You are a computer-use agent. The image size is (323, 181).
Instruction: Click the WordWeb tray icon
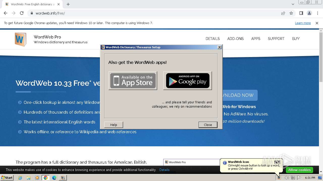click(x=279, y=178)
